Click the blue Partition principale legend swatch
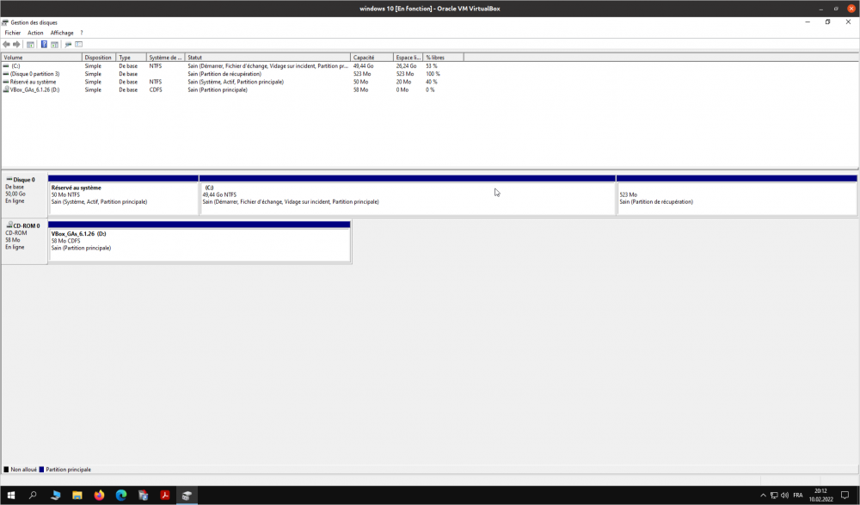The image size is (860, 505). pyautogui.click(x=41, y=470)
